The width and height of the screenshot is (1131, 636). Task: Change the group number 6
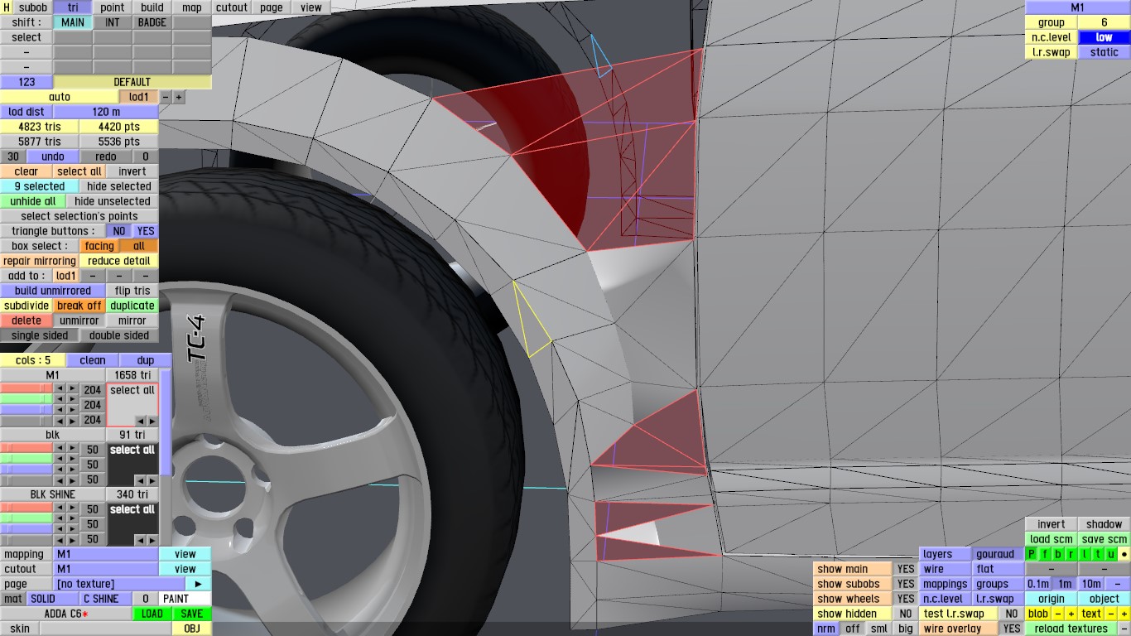coord(1104,22)
